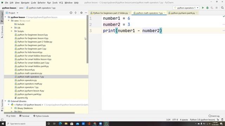This screenshot has width=225, height=126.
Task: Hide the Project tool window
Action: coord(86,13)
